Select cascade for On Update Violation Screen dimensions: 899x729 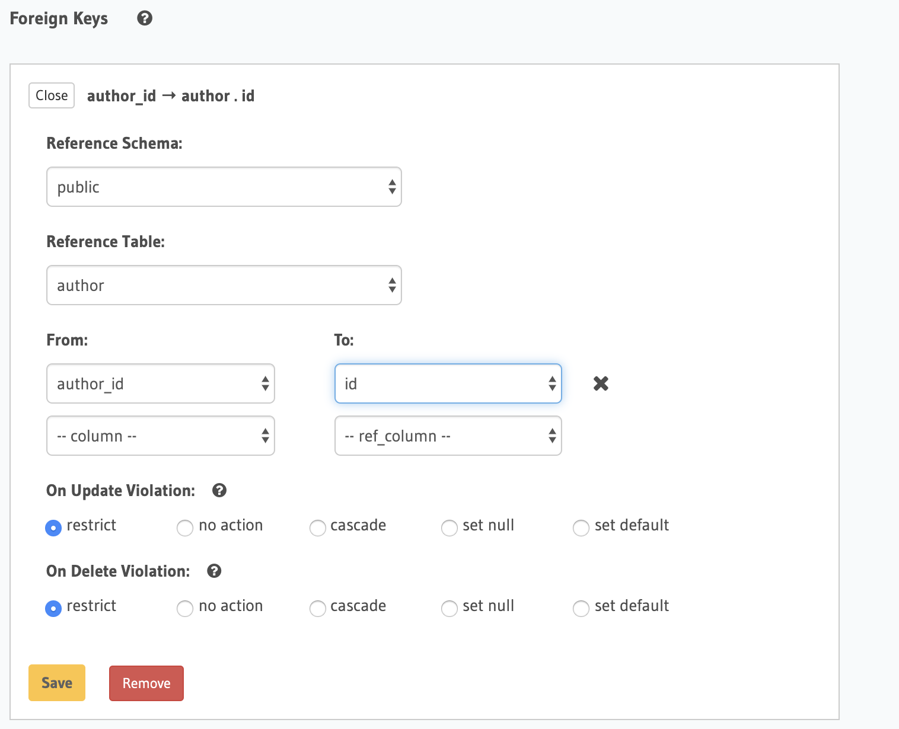click(x=318, y=527)
